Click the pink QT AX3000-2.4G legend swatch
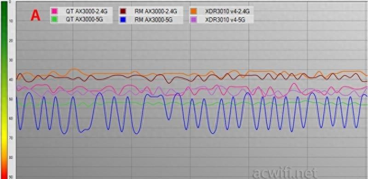Viewport: 368px width, 179px height. click(x=55, y=11)
